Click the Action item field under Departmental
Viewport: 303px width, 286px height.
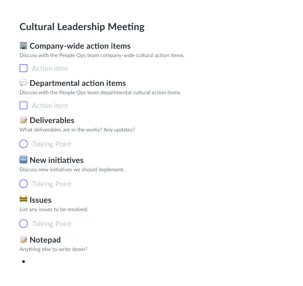(50, 106)
